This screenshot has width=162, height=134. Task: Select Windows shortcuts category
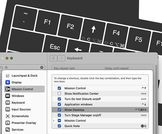(x=24, y=96)
